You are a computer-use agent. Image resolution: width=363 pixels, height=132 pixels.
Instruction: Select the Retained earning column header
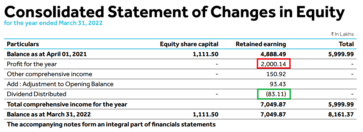261,44
